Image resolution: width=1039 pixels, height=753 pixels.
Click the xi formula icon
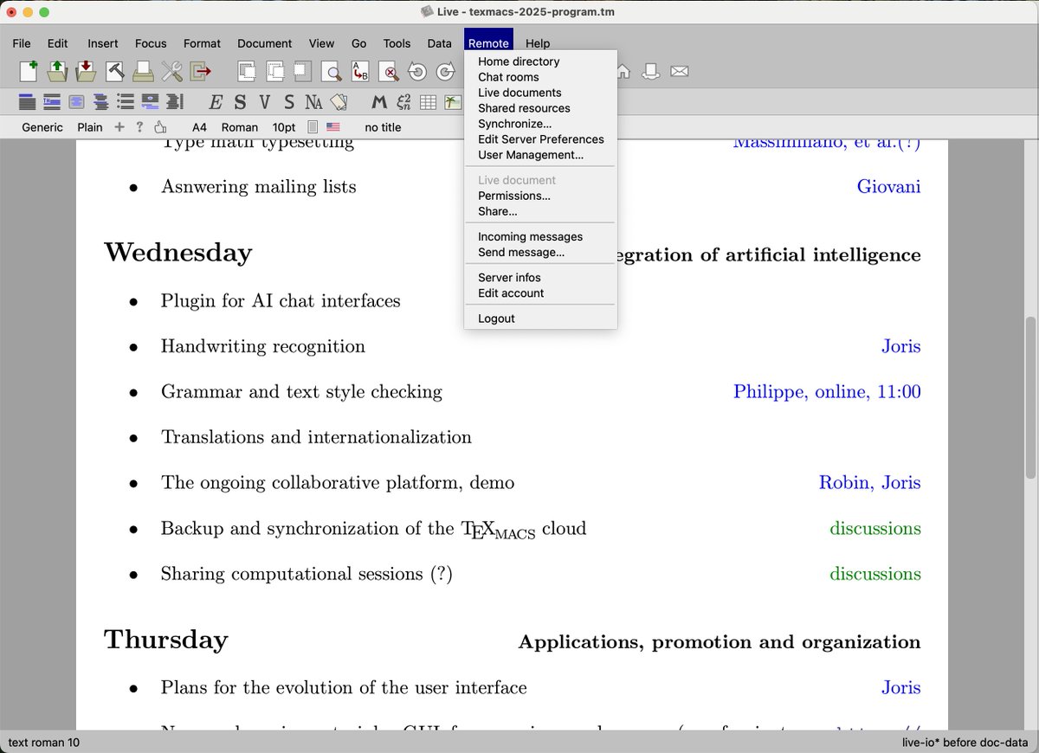[403, 102]
